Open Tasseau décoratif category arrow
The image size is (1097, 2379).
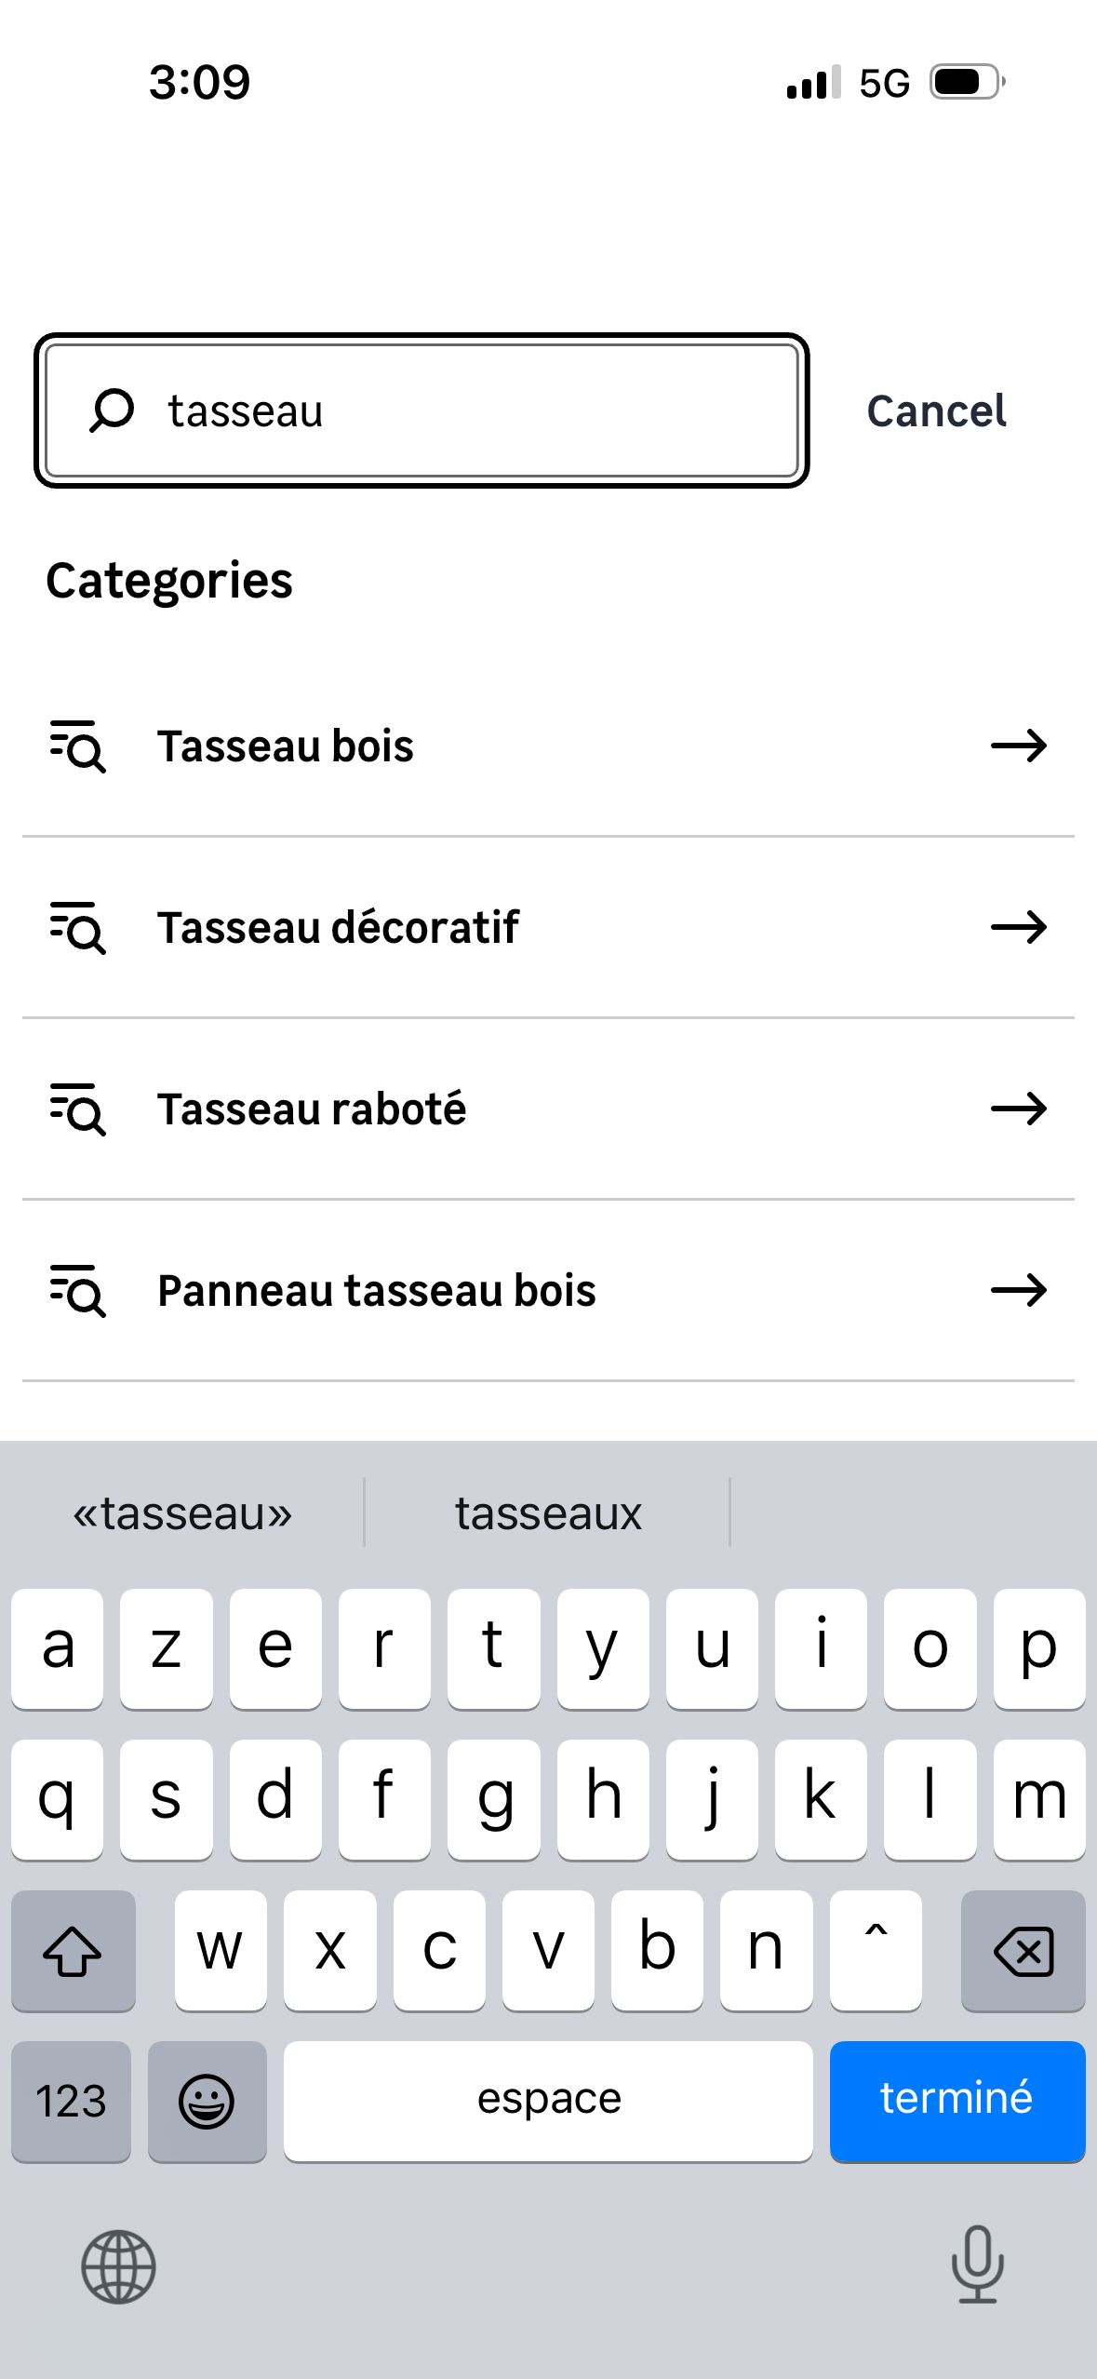pos(1019,927)
